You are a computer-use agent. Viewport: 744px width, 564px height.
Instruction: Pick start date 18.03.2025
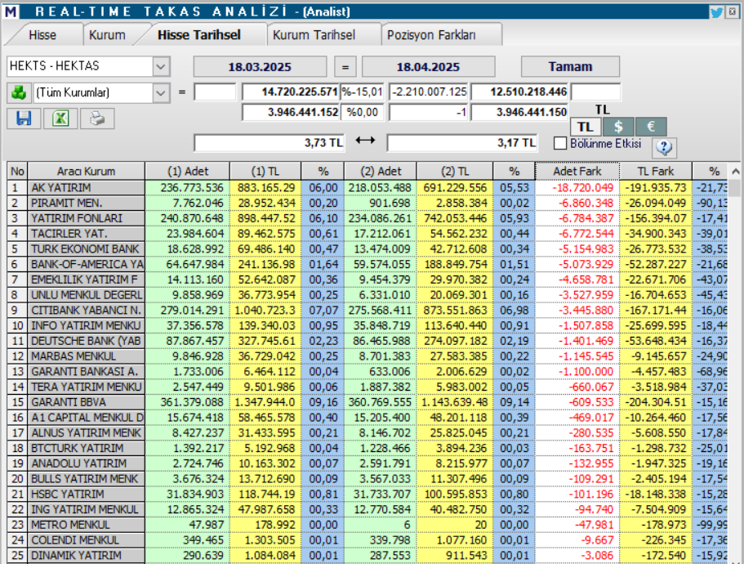[x=260, y=66]
